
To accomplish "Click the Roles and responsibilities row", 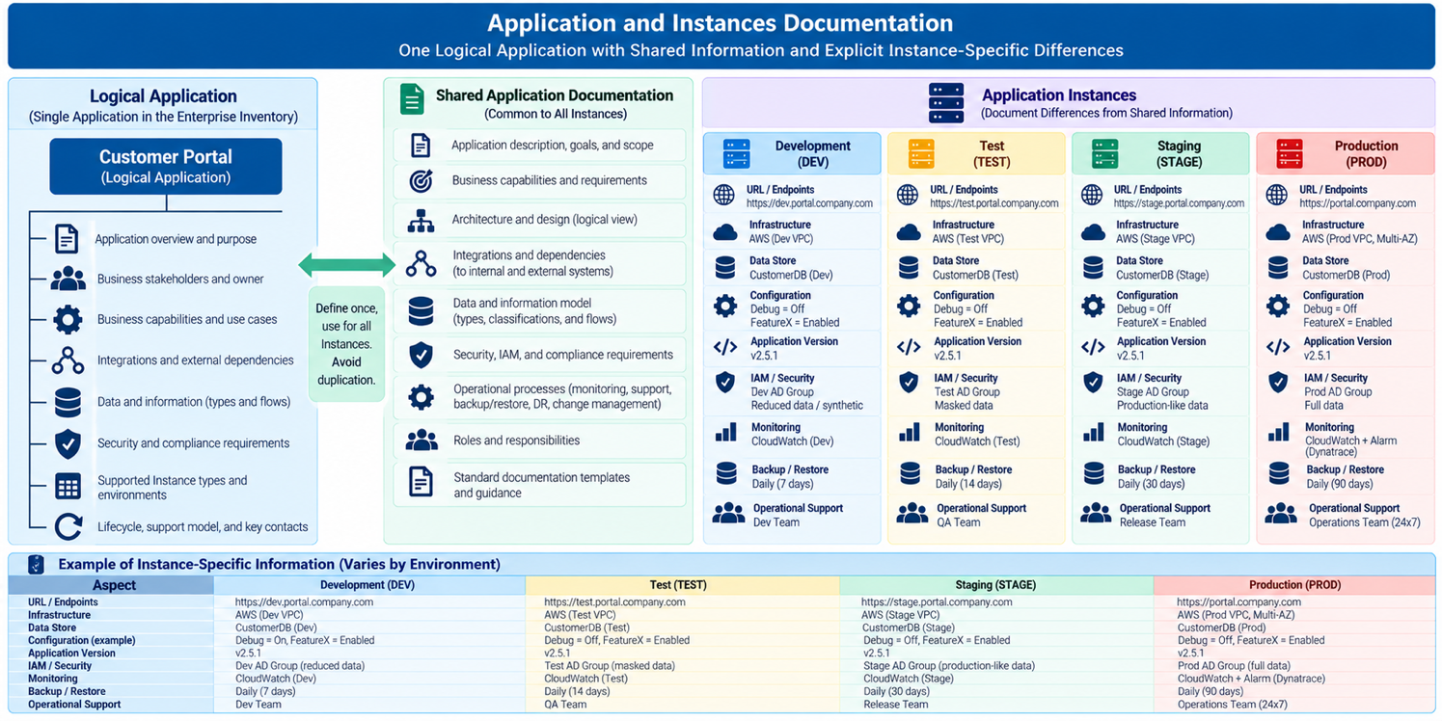I will pos(541,441).
